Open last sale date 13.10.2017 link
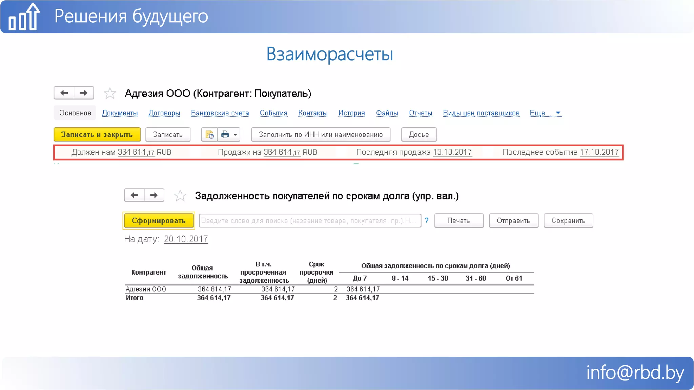The width and height of the screenshot is (694, 390). (x=452, y=152)
